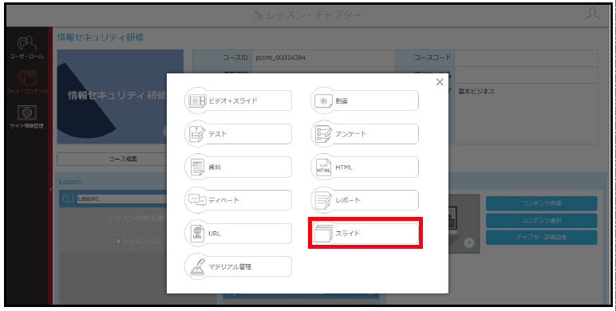The height and width of the screenshot is (311, 616).
Task: Click the コンテンツ選択 button
Action: tap(541, 221)
